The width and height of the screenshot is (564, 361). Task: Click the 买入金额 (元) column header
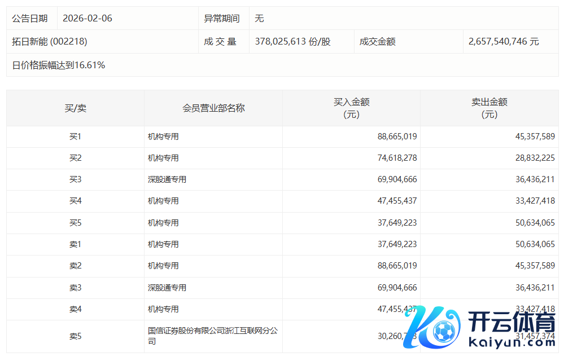[351, 108]
